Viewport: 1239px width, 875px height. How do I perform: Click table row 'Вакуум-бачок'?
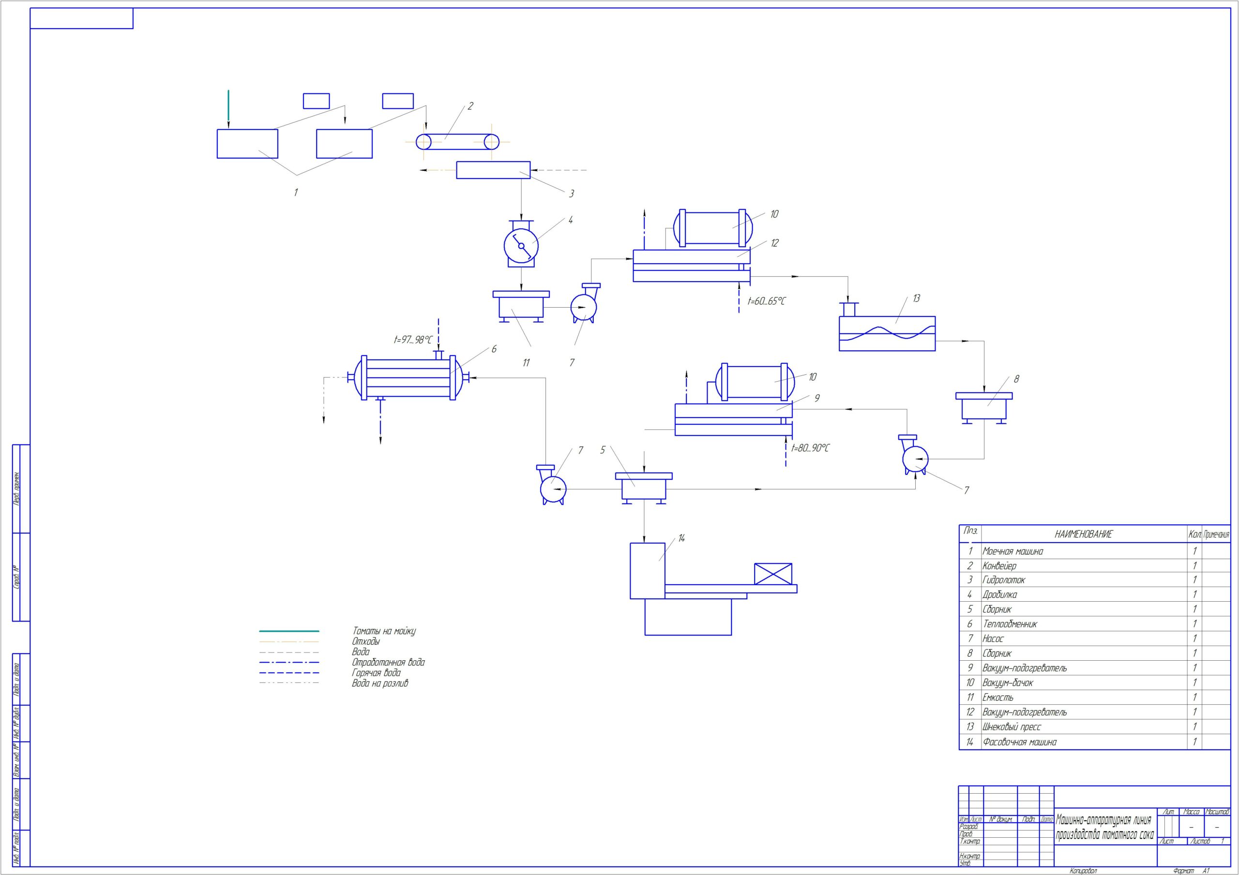coord(1094,682)
